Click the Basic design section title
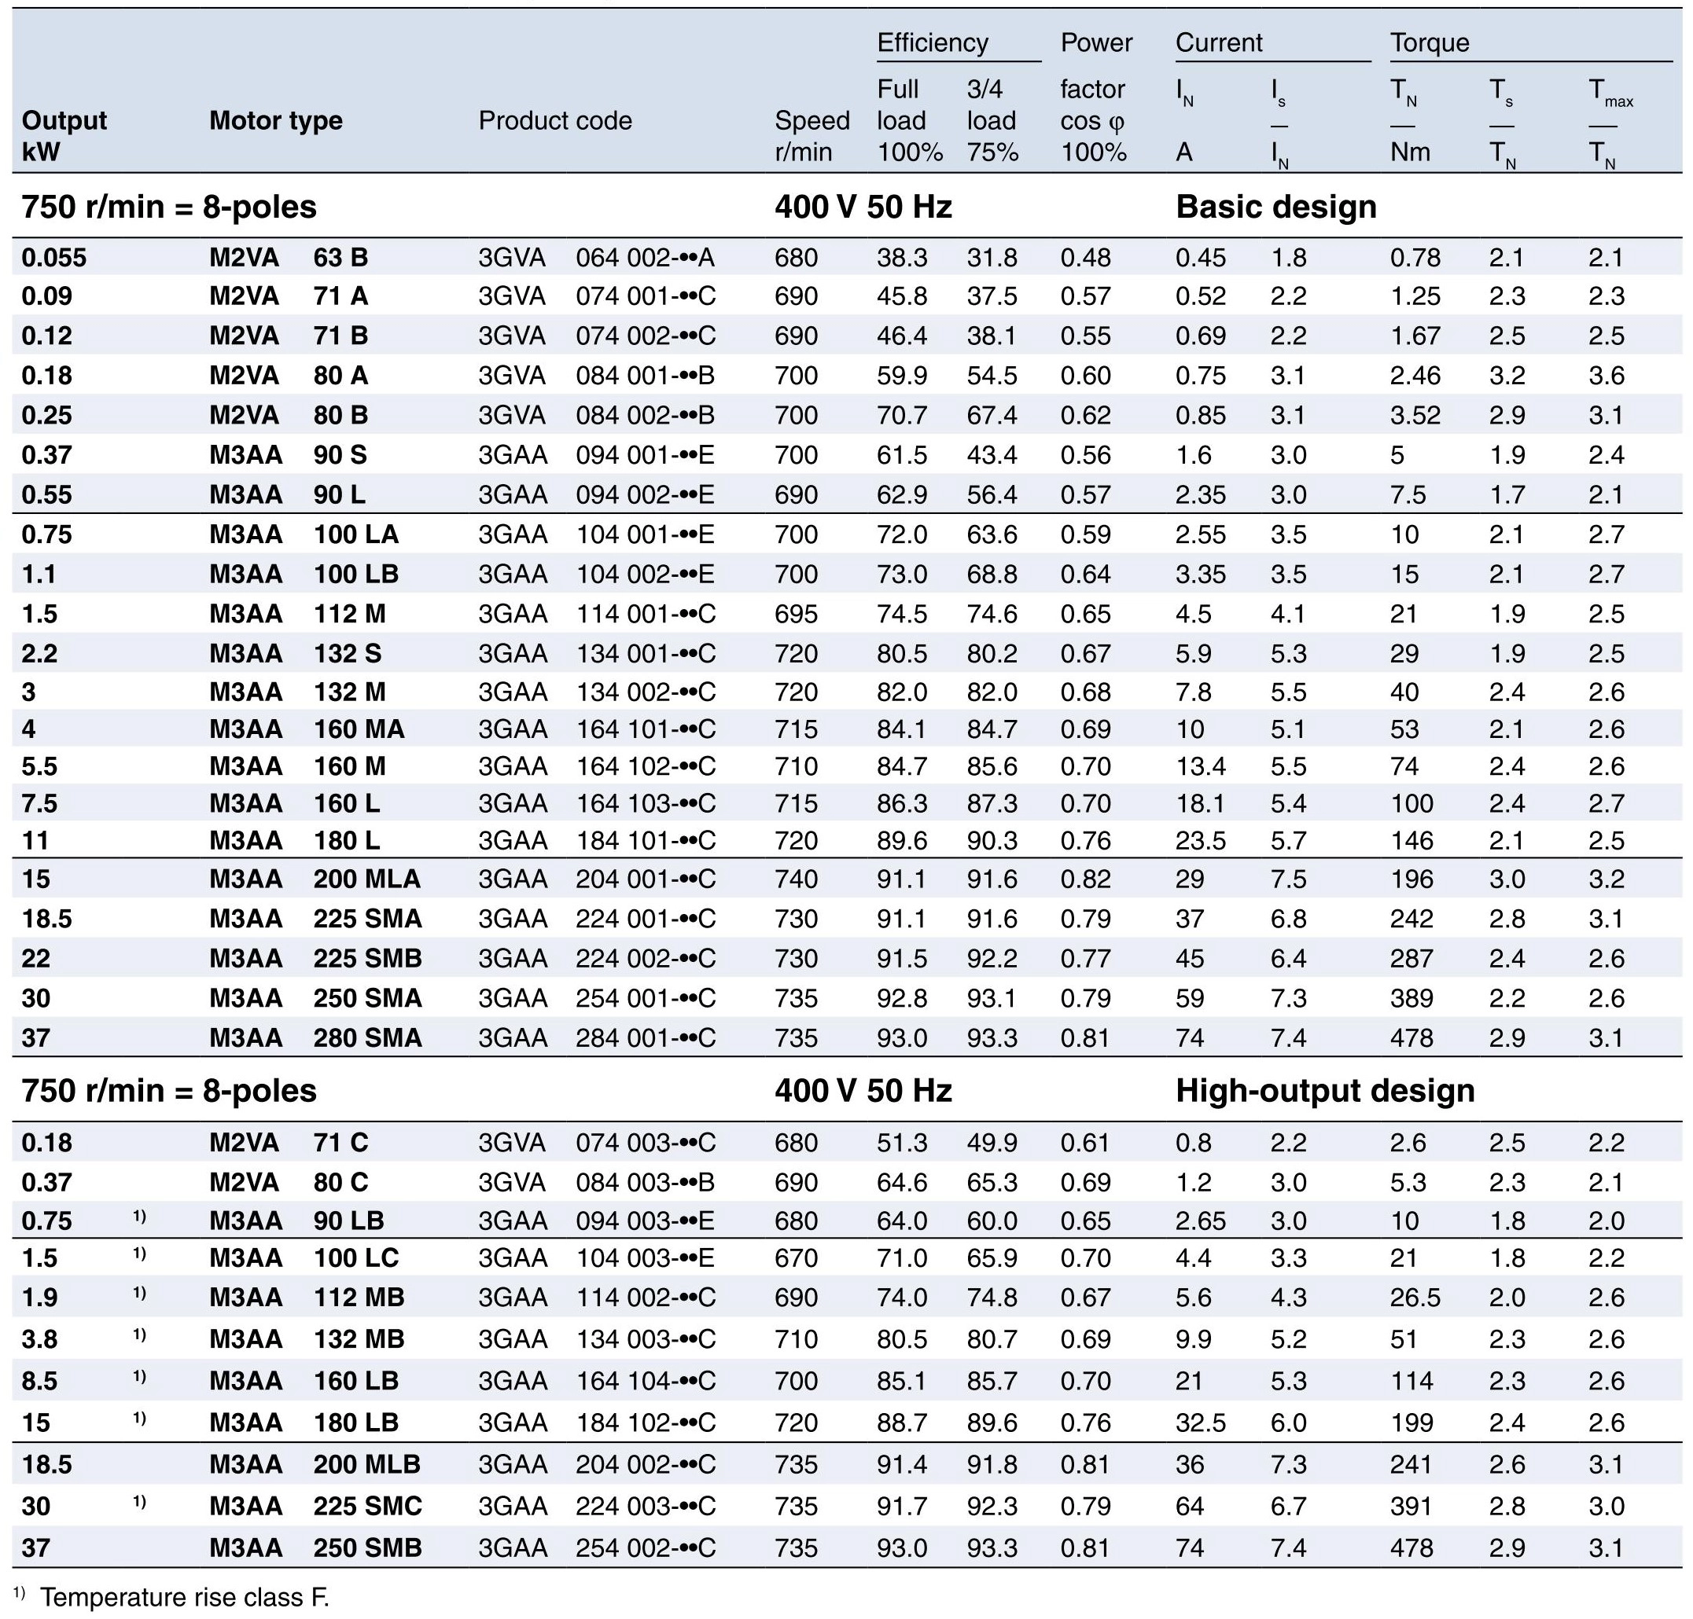The height and width of the screenshot is (1619, 1693). point(1275,207)
